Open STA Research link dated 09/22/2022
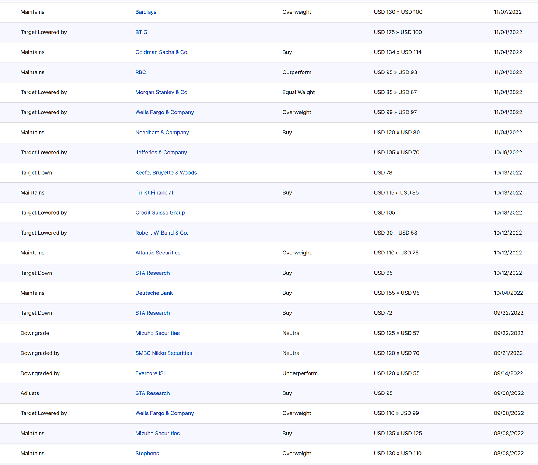Viewport: 538px width, 465px height. (153, 313)
